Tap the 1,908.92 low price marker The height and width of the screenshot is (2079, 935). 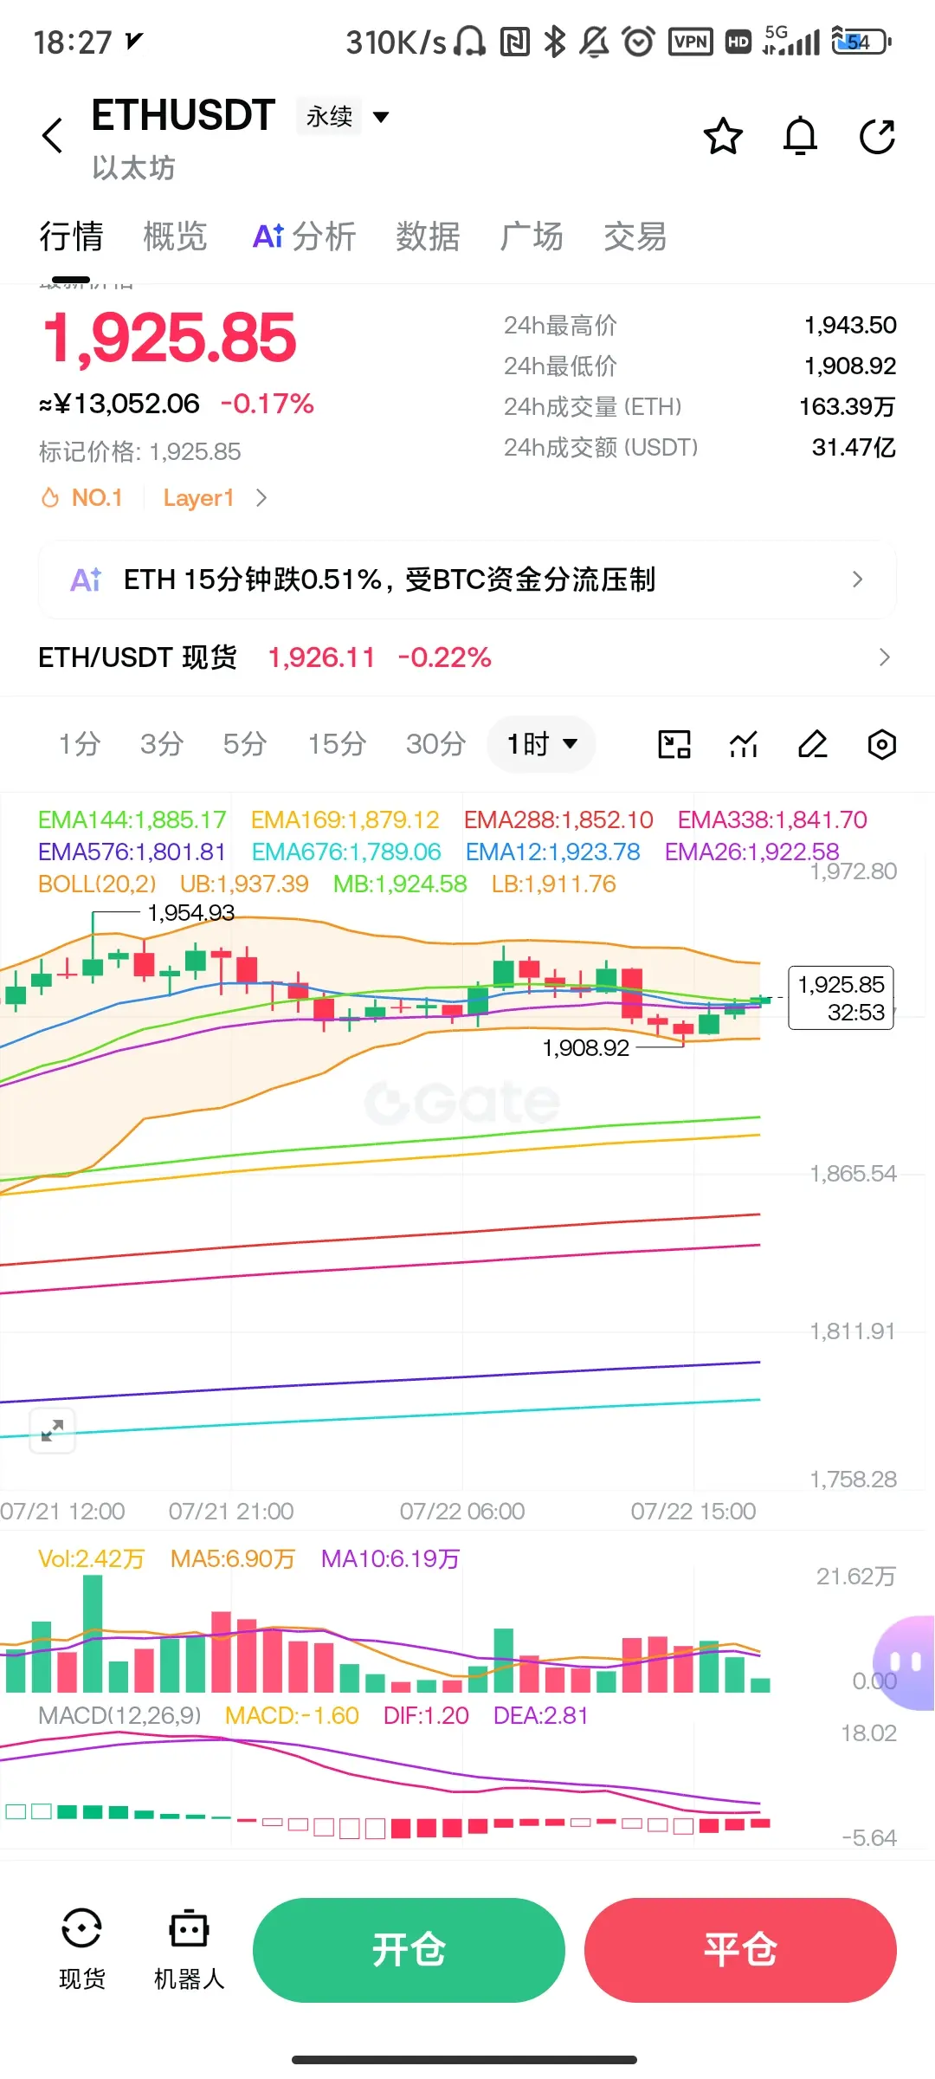click(586, 1048)
